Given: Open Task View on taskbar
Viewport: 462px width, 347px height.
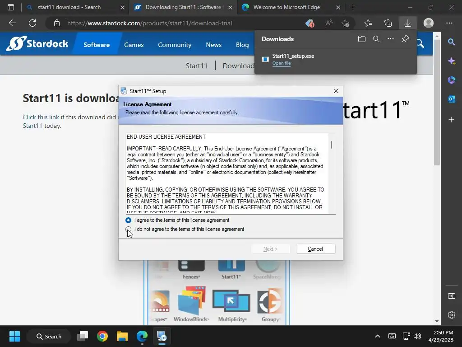Looking at the screenshot, I should point(83,336).
